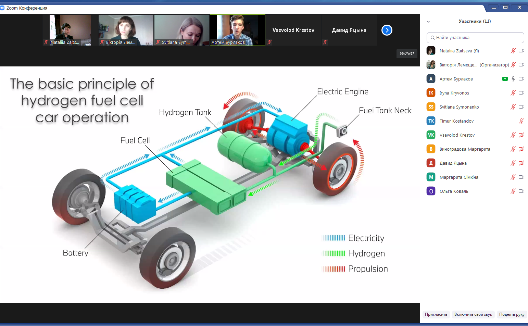Screen dimensions: 528x326
Task: Click the muted mic badge on Давид Яцына's tile
Action: [x=325, y=42]
